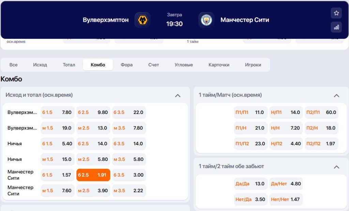Bet on Ничья б 1.5 at 5.40
The height and width of the screenshot is (211, 349).
tap(57, 144)
